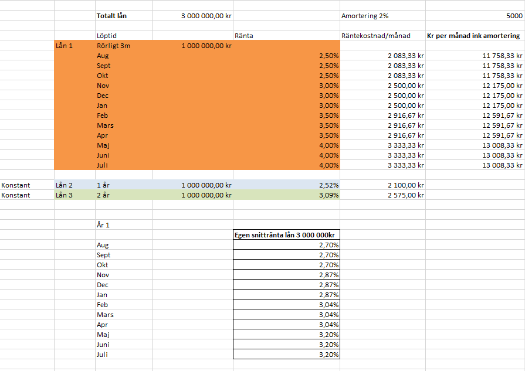Image resolution: width=525 pixels, height=371 pixels.
Task: Click the 'Räntekostnad/månad' header cell
Action: (376, 36)
